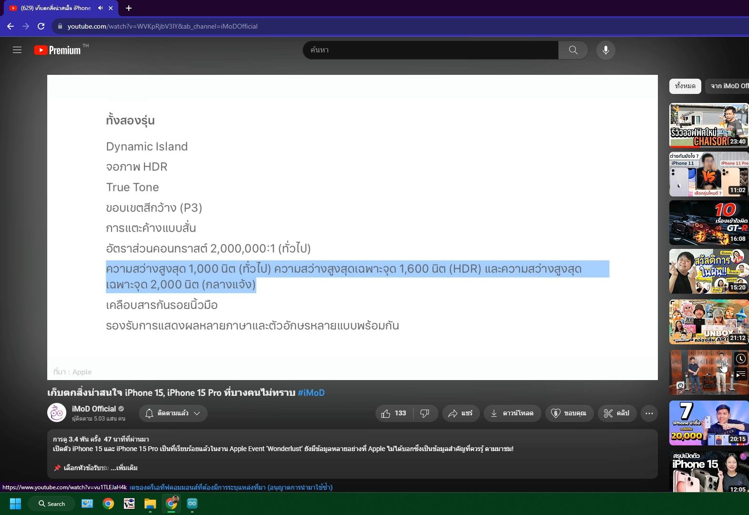Open the 20,000 baht iPhone video
This screenshot has width=749, height=515.
pyautogui.click(x=709, y=423)
